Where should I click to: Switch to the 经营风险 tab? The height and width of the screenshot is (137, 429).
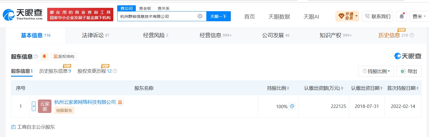pos(155,35)
